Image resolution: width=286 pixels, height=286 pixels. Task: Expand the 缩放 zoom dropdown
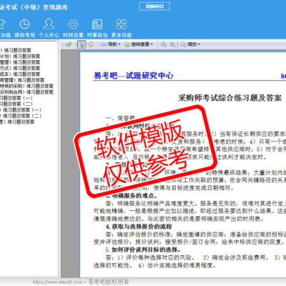190,44
